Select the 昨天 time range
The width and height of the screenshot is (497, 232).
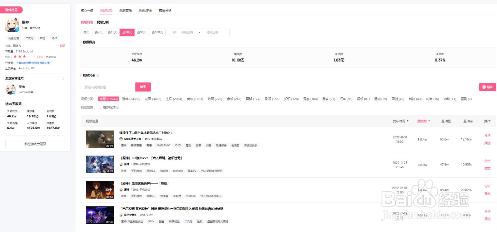coord(87,32)
